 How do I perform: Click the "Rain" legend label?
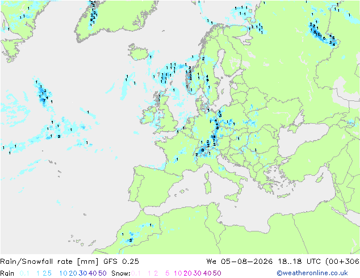click(7, 273)
